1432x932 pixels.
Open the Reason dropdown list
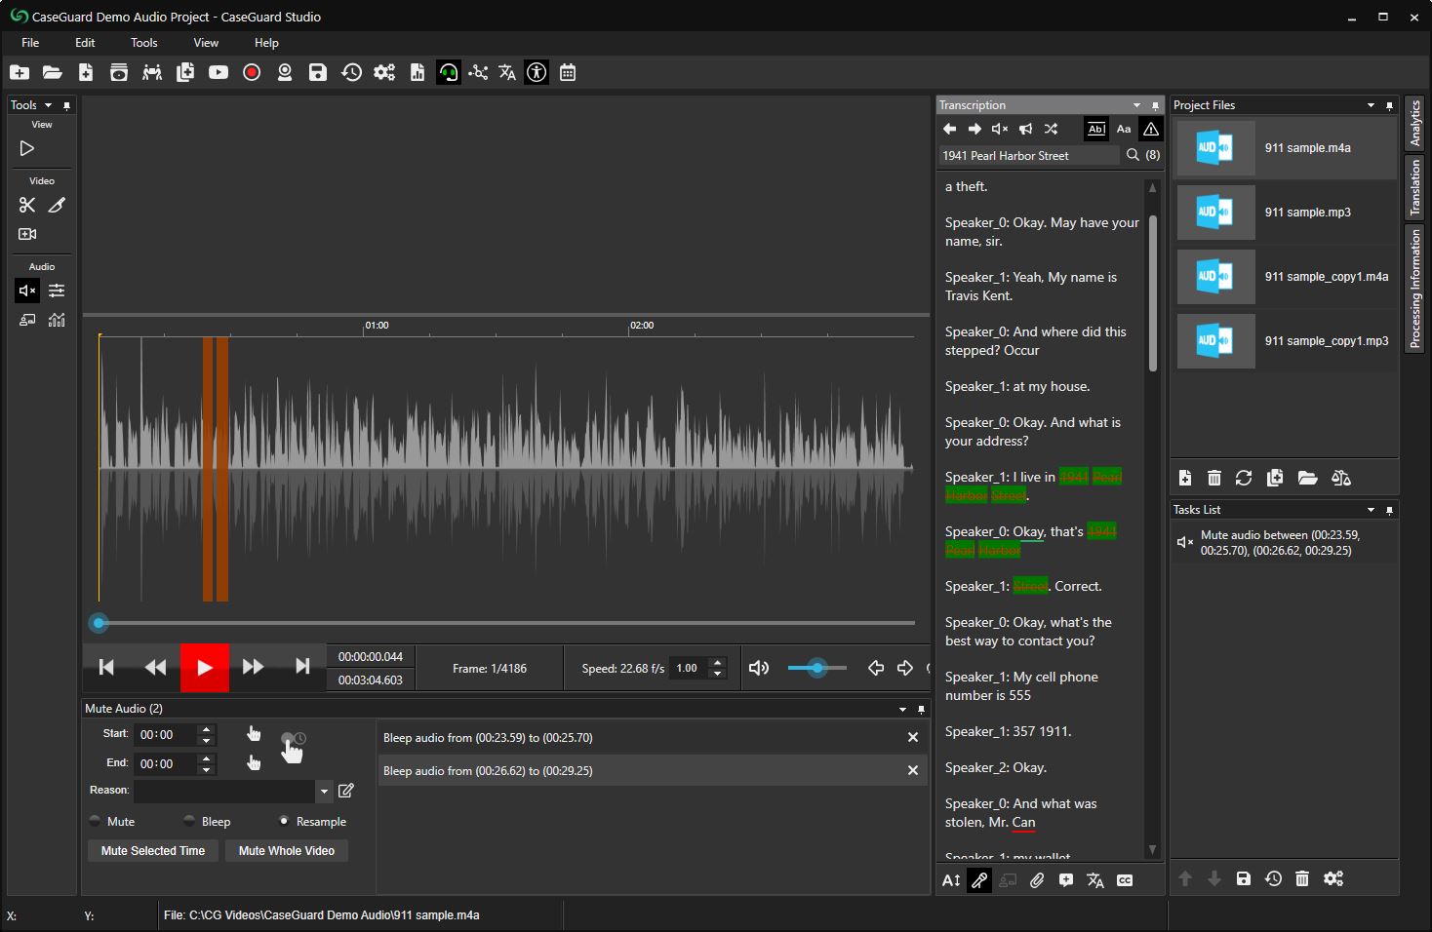(x=324, y=791)
